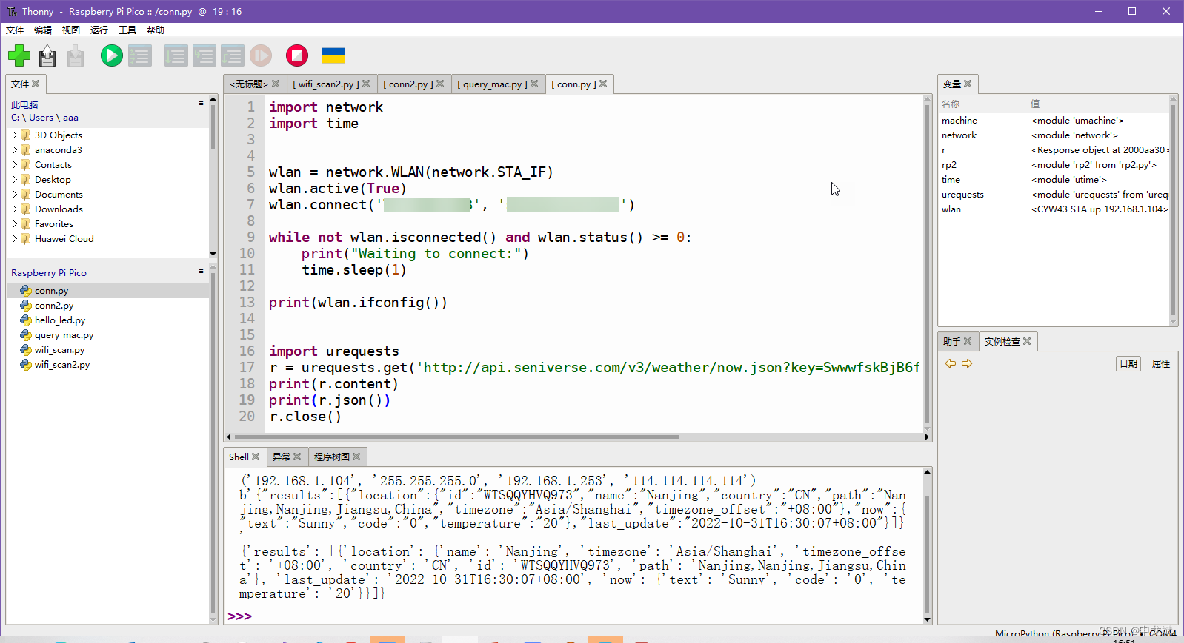The height and width of the screenshot is (643, 1184).
Task: Close the wifi_scan2.py editor tab
Action: [366, 84]
